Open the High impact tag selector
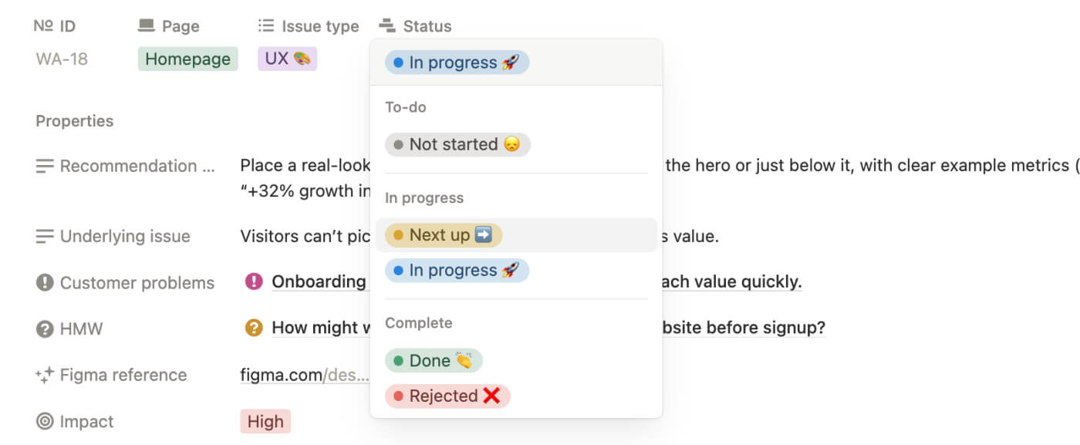Image resolution: width=1080 pixels, height=445 pixels. [x=265, y=421]
